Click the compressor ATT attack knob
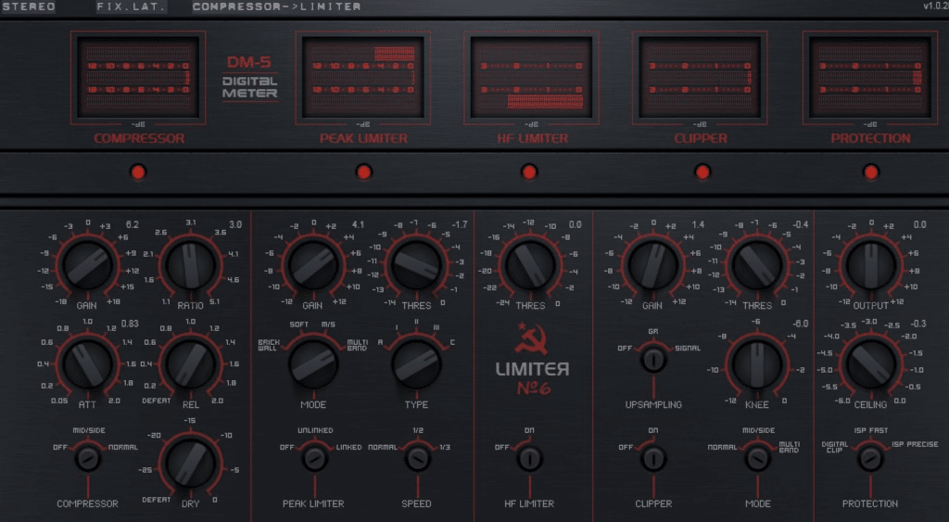The width and height of the screenshot is (949, 522). tap(88, 363)
